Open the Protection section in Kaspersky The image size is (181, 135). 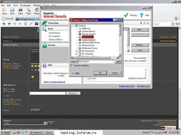pyautogui.click(x=53, y=23)
